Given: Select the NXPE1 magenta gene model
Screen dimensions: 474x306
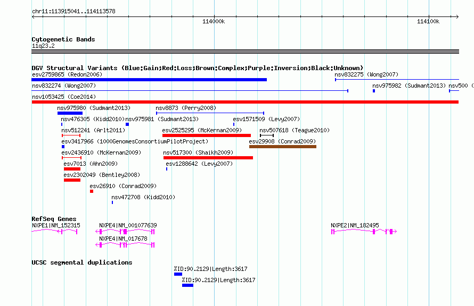Looking at the screenshot, I should click(54, 232).
